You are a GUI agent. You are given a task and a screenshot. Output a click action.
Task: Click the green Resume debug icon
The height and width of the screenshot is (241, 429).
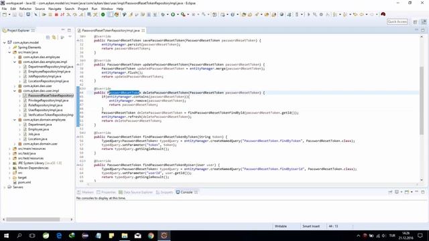click(x=44, y=15)
